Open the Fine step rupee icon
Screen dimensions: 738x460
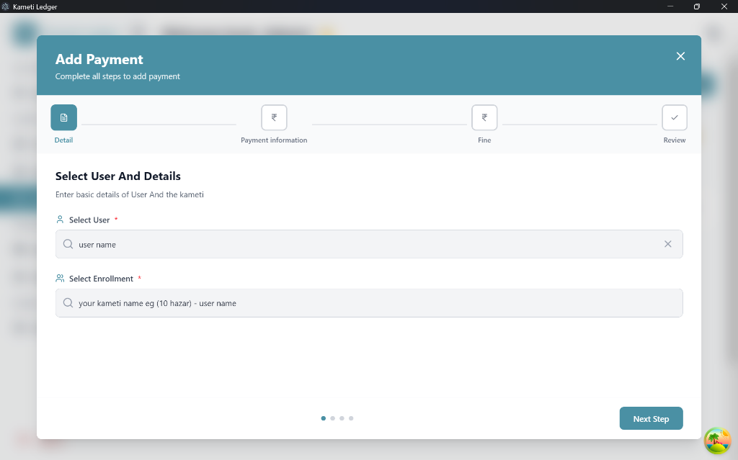point(484,117)
